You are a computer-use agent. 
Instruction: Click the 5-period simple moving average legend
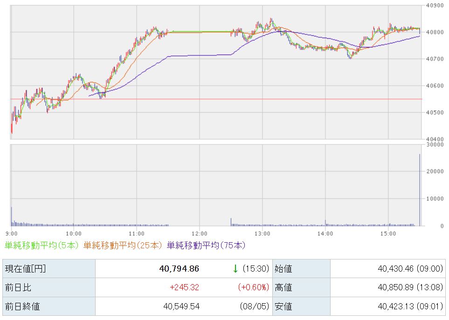click(41, 245)
